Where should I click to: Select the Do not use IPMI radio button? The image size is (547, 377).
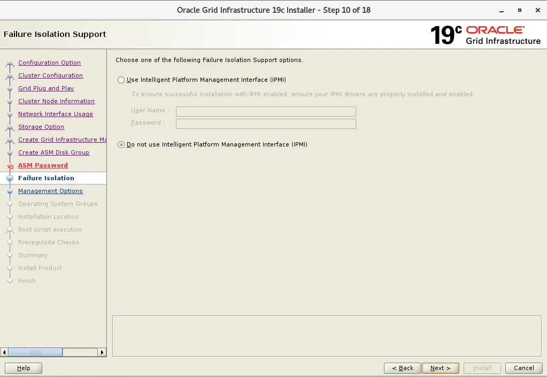[121, 144]
